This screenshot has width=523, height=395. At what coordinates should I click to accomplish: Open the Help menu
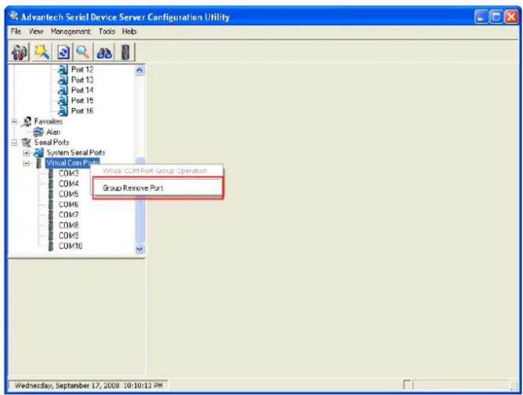point(129,31)
